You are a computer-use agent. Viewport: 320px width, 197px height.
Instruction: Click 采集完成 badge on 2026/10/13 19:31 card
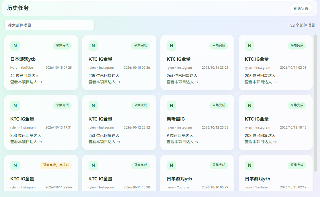(x=62, y=105)
